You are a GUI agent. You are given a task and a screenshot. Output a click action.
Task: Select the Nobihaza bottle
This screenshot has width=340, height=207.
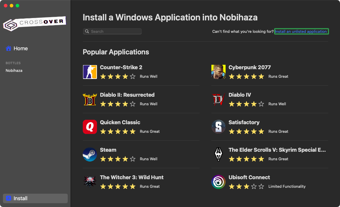[x=14, y=71]
